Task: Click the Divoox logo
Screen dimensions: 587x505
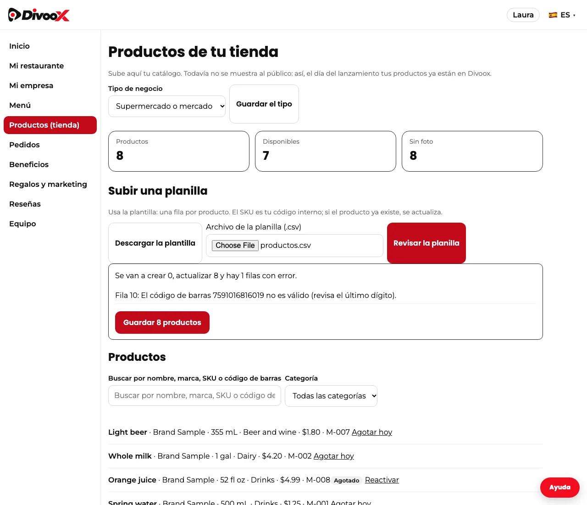Action: click(39, 15)
